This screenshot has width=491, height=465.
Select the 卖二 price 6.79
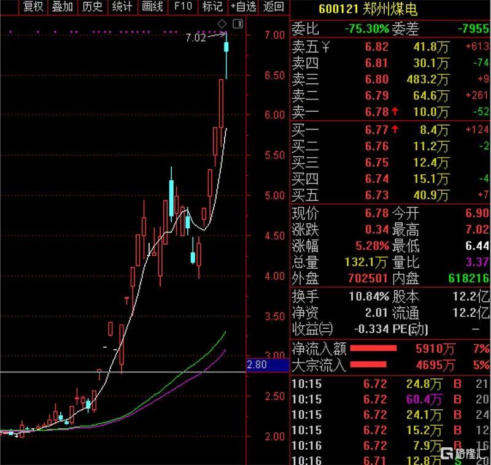click(377, 96)
